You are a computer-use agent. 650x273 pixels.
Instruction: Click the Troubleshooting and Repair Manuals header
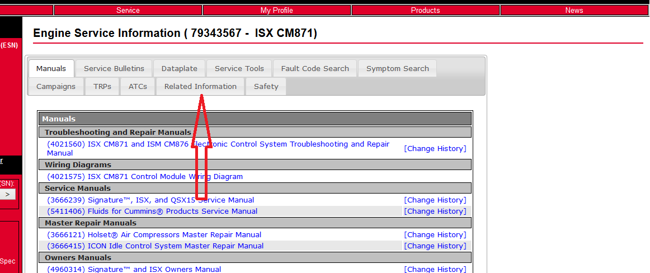point(255,133)
